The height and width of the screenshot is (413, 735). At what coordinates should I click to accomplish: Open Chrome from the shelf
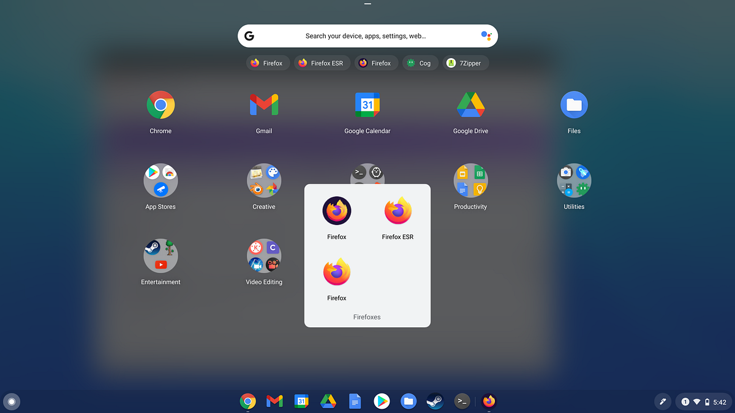tap(247, 401)
